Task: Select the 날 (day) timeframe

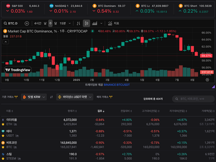Action: tap(45, 23)
